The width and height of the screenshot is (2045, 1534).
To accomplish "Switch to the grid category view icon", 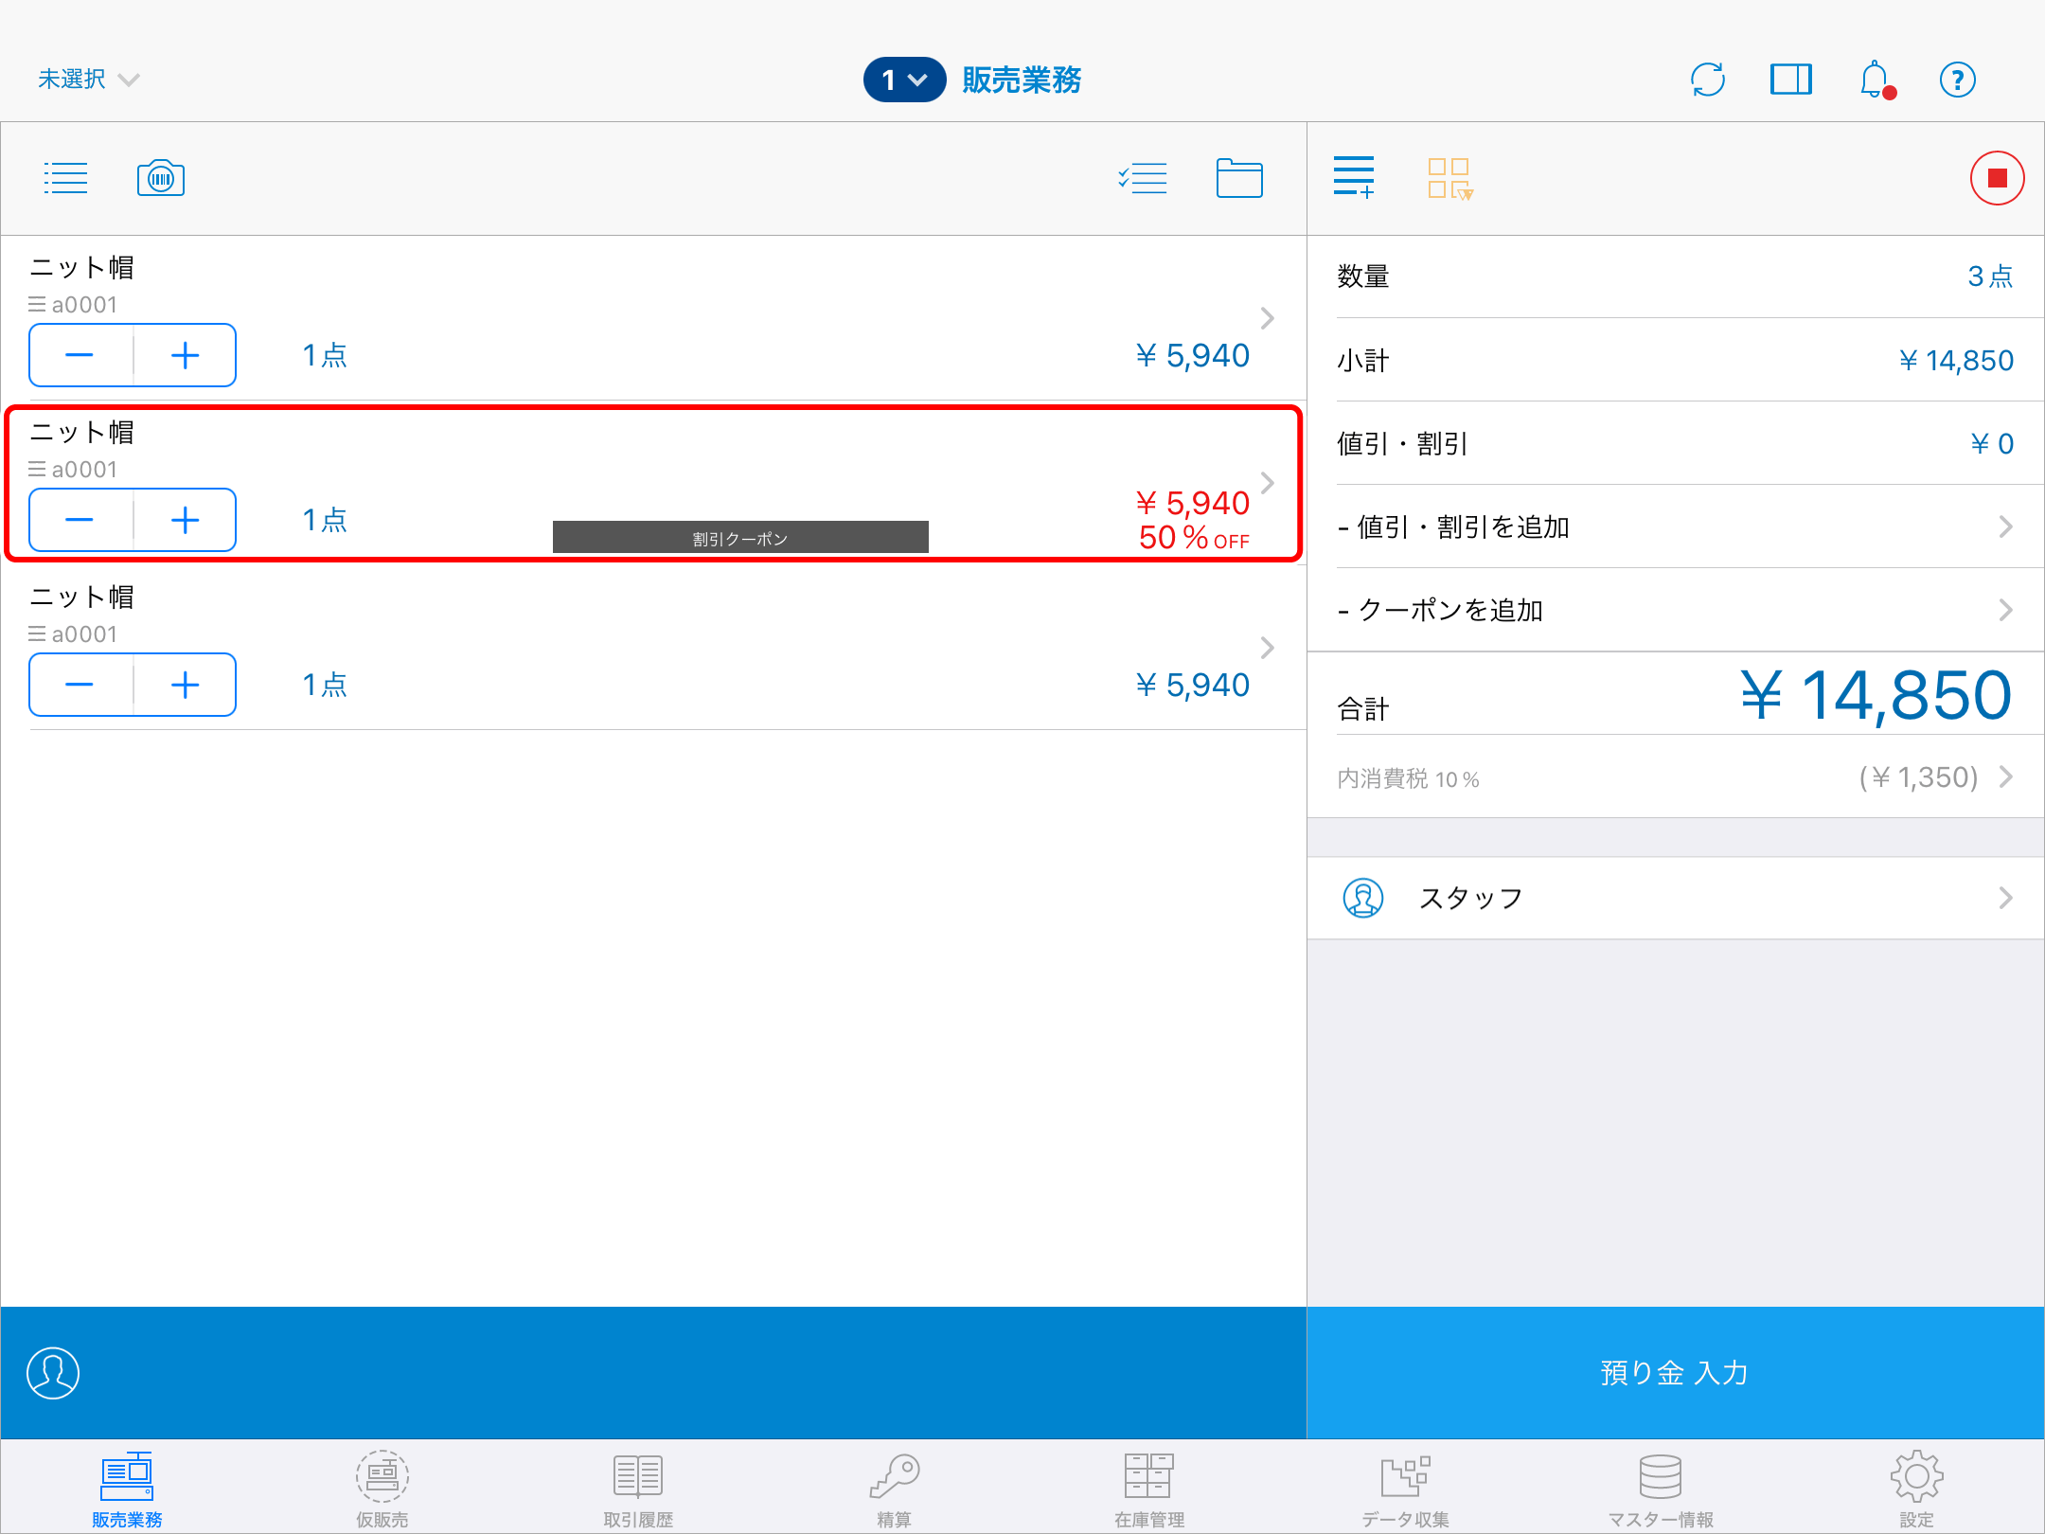I will (x=1449, y=178).
